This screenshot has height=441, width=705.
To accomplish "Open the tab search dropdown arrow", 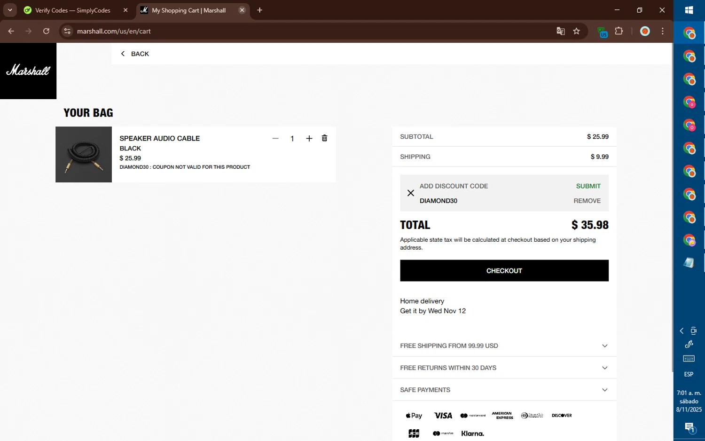I will [10, 10].
